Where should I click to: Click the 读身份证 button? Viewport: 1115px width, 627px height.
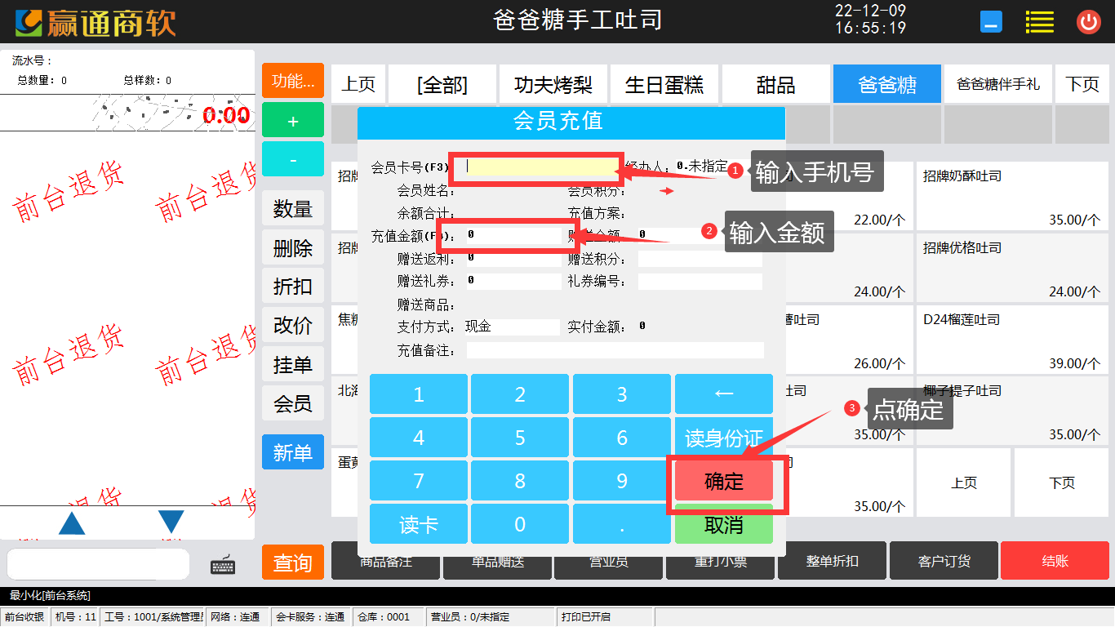coord(724,438)
